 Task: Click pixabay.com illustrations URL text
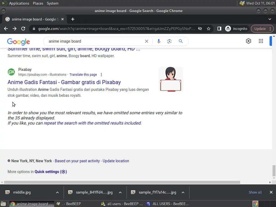coord(42,75)
